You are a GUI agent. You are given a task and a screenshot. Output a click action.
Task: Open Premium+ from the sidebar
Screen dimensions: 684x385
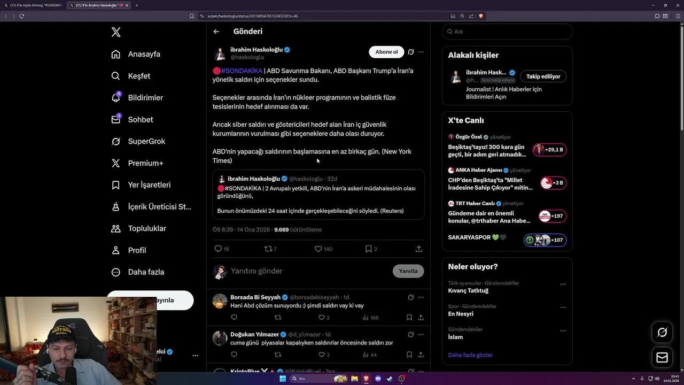point(137,163)
